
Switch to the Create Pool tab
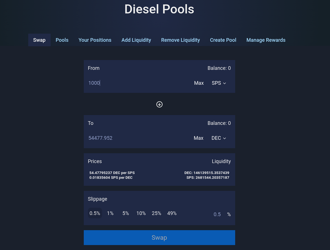[223, 40]
